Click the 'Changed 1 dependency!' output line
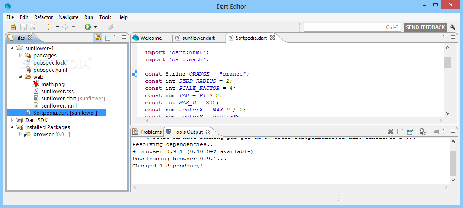This screenshot has height=208, width=463. (167, 166)
